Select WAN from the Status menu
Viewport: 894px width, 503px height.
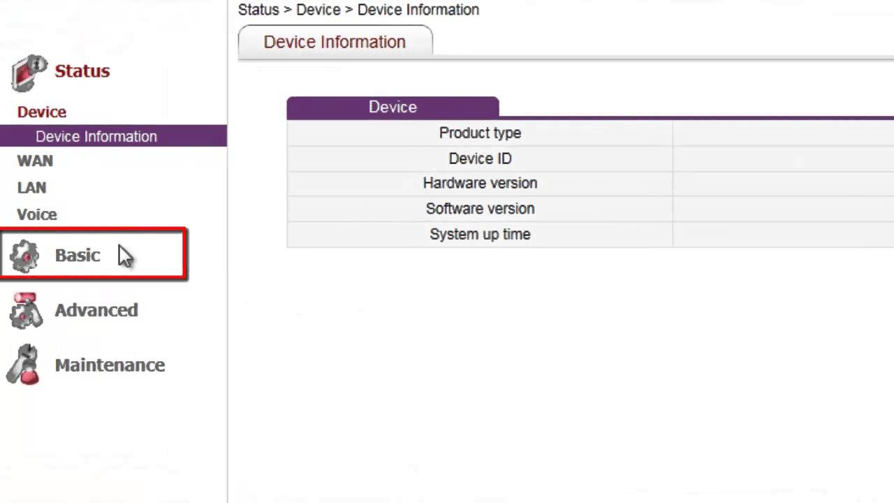coord(35,160)
